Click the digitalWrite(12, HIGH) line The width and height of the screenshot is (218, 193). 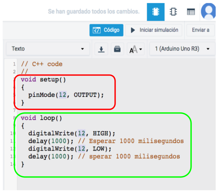click(x=72, y=133)
